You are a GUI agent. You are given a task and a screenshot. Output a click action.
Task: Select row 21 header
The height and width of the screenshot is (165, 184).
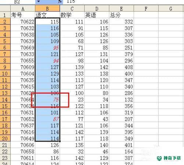[x=5, y=145]
